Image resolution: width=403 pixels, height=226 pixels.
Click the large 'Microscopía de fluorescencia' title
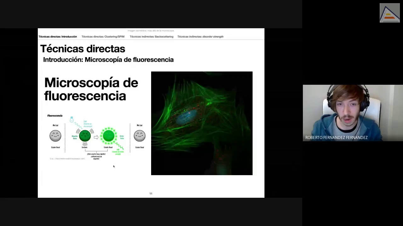[91, 89]
